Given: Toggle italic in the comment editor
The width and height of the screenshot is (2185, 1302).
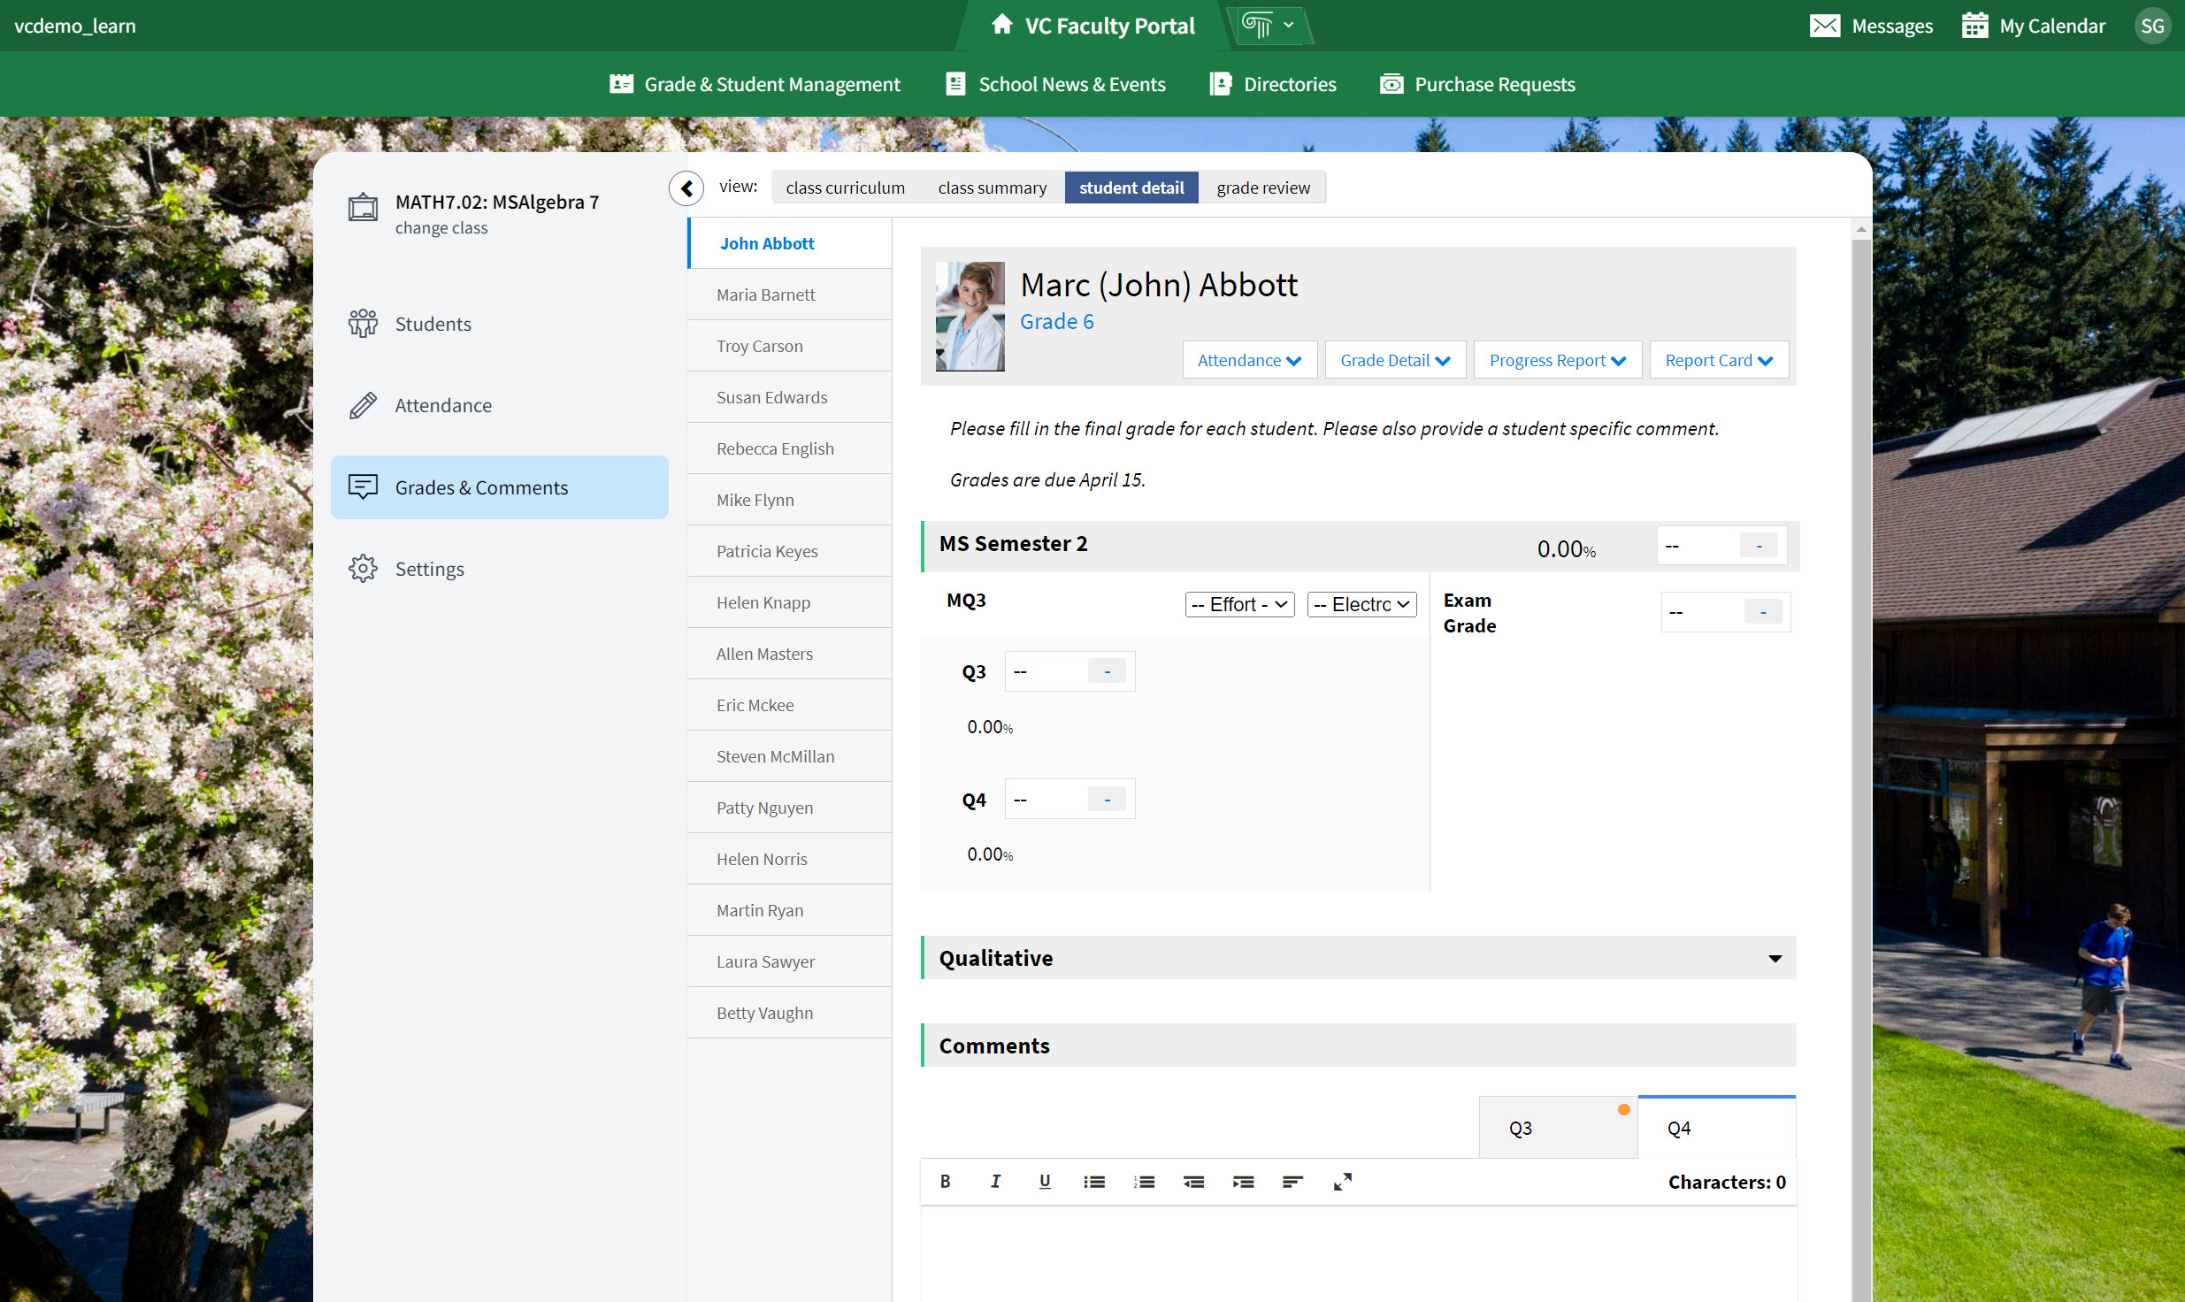Looking at the screenshot, I should coord(994,1182).
